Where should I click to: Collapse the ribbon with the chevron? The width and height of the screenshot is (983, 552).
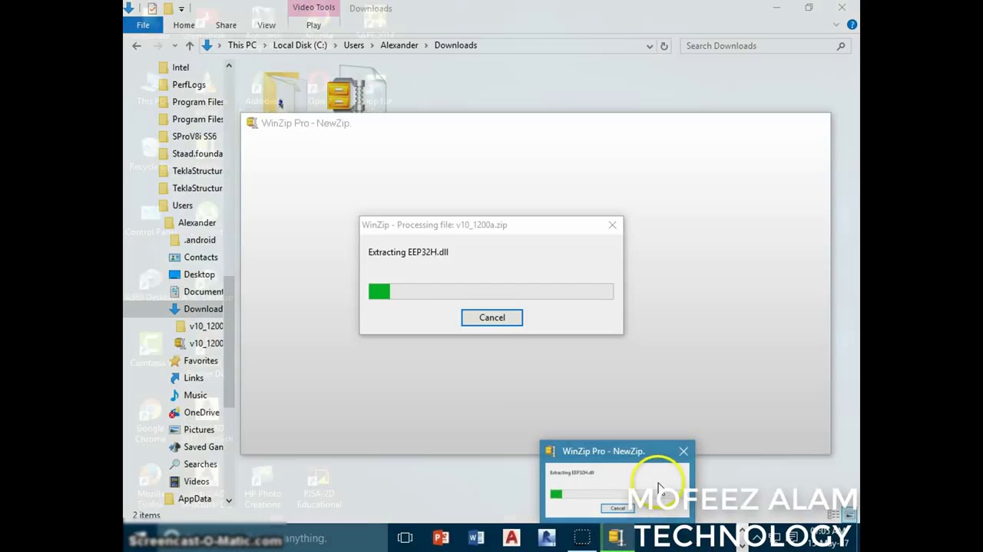836,25
